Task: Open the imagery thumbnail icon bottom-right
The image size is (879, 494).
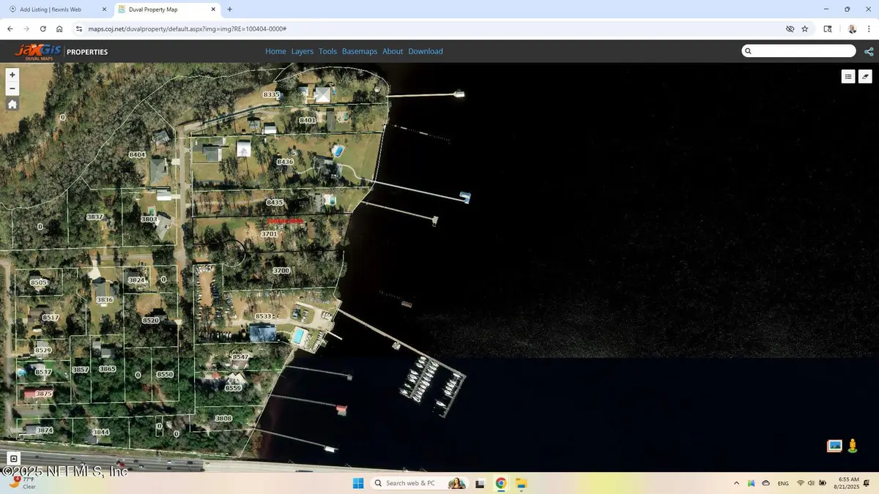Action: [834, 445]
